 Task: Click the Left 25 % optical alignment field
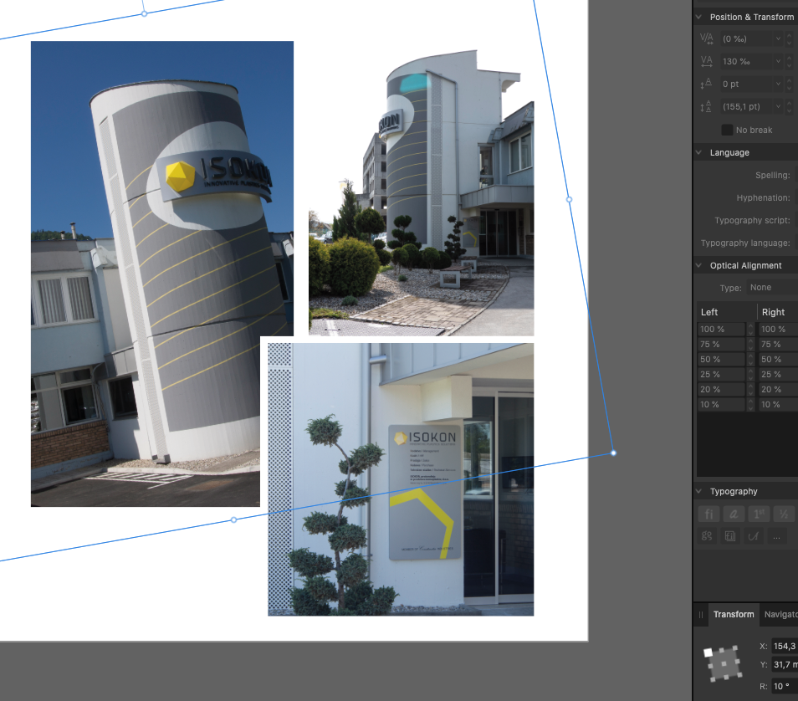tap(721, 374)
